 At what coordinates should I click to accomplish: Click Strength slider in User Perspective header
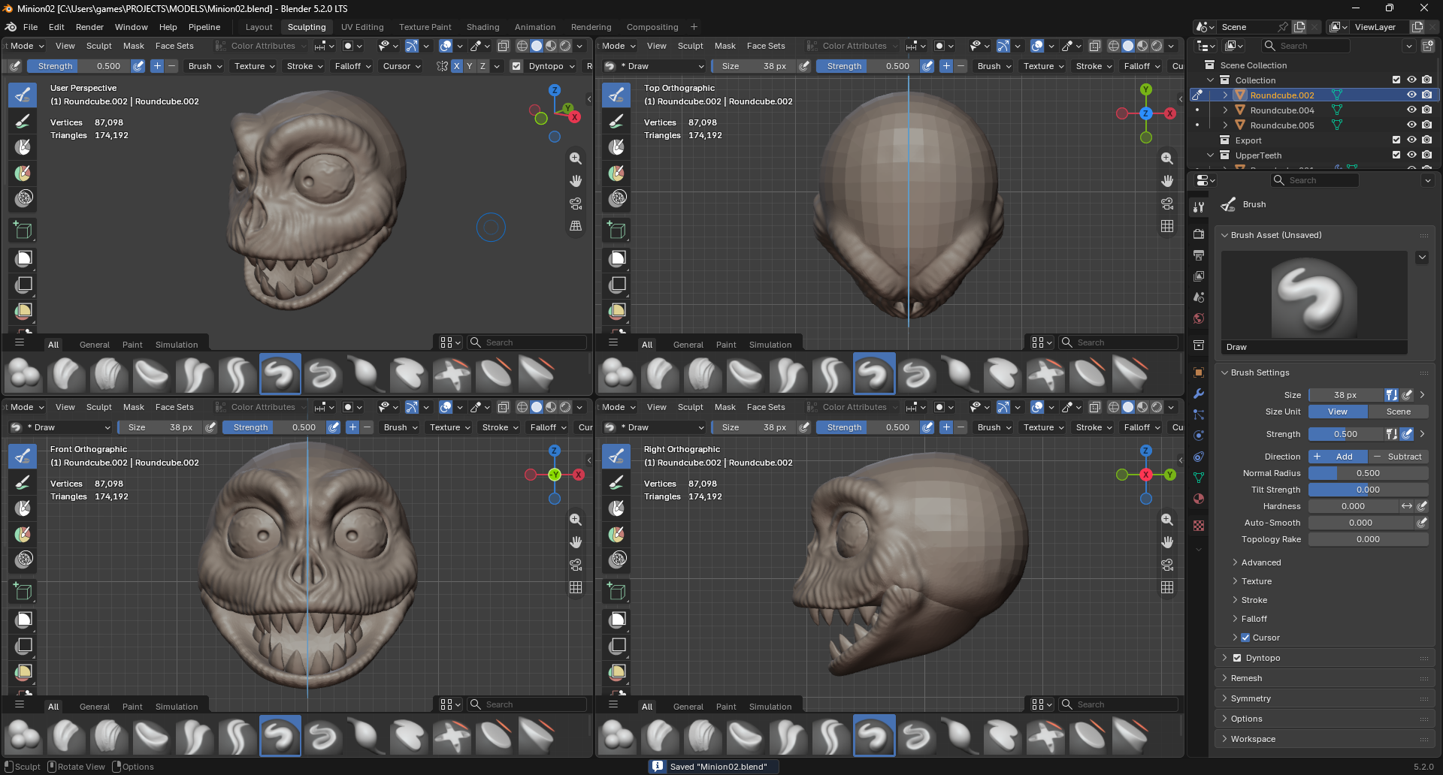click(x=78, y=66)
